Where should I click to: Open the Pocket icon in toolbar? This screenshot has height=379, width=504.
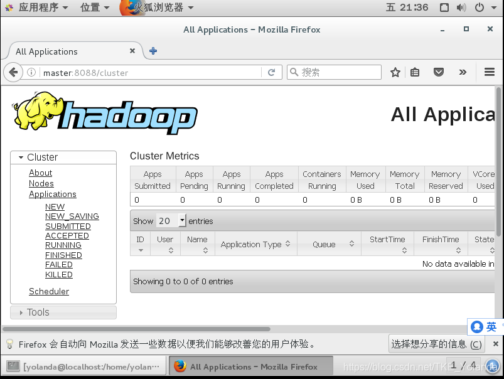439,72
